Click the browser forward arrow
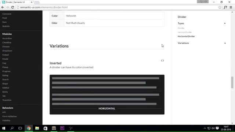The width and height of the screenshot is (235, 132). click(7, 7)
